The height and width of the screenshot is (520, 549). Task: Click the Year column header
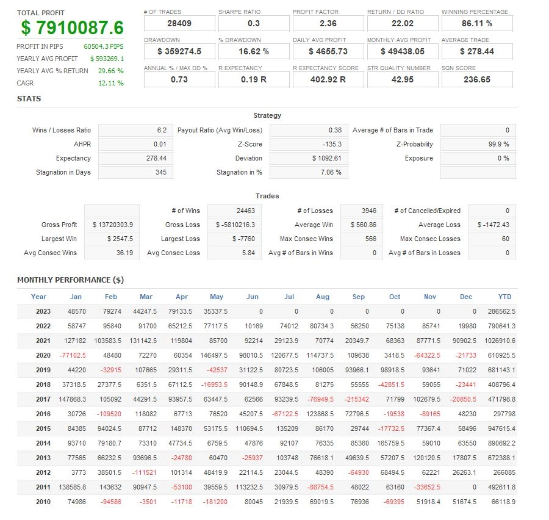click(38, 297)
